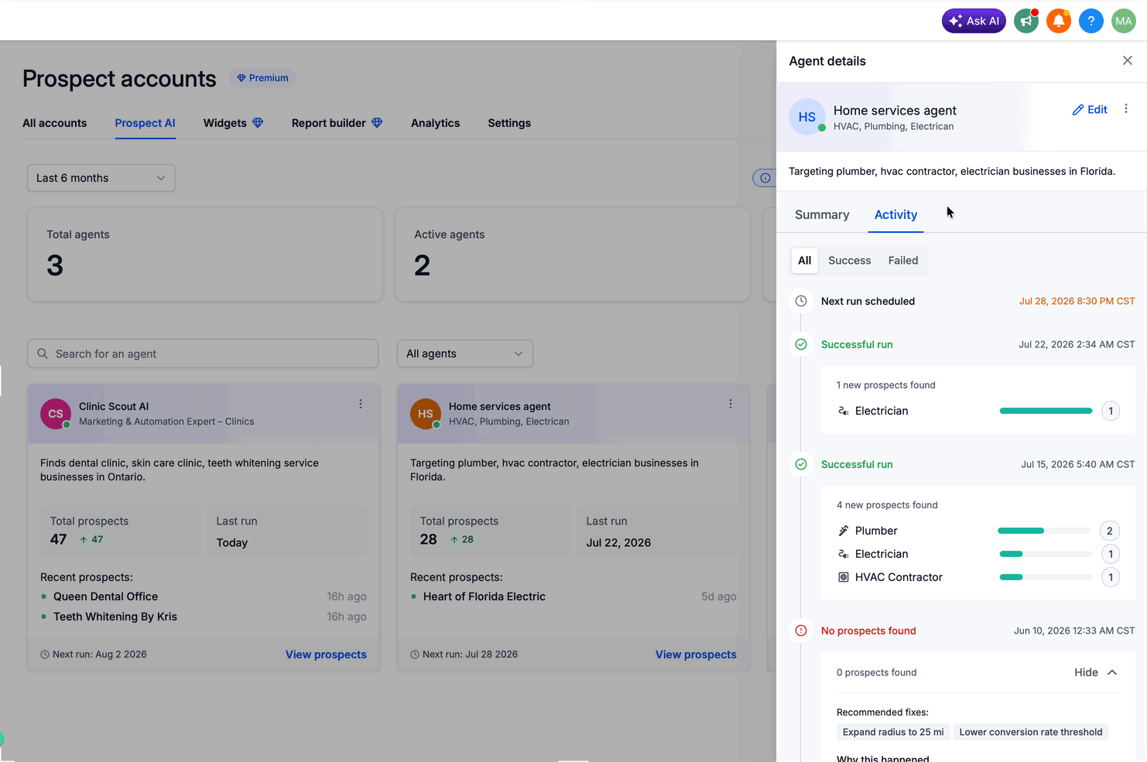Close the Agent details panel
The image size is (1147, 762).
(x=1127, y=60)
